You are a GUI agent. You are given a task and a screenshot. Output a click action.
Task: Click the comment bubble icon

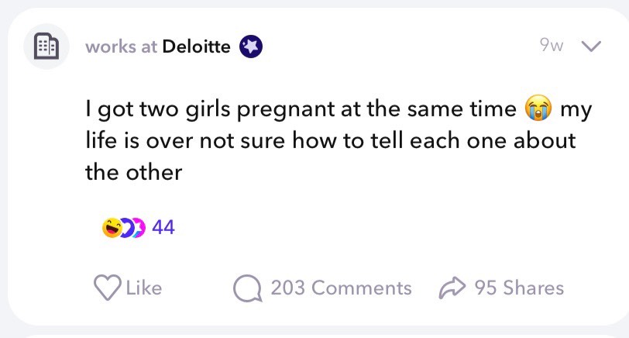tap(248, 288)
